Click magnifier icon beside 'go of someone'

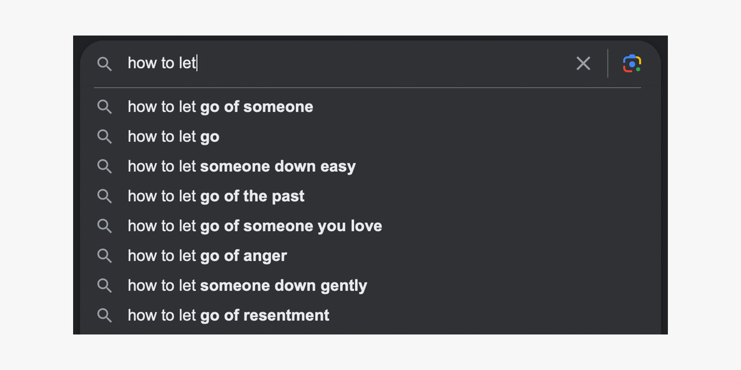pyautogui.click(x=104, y=107)
